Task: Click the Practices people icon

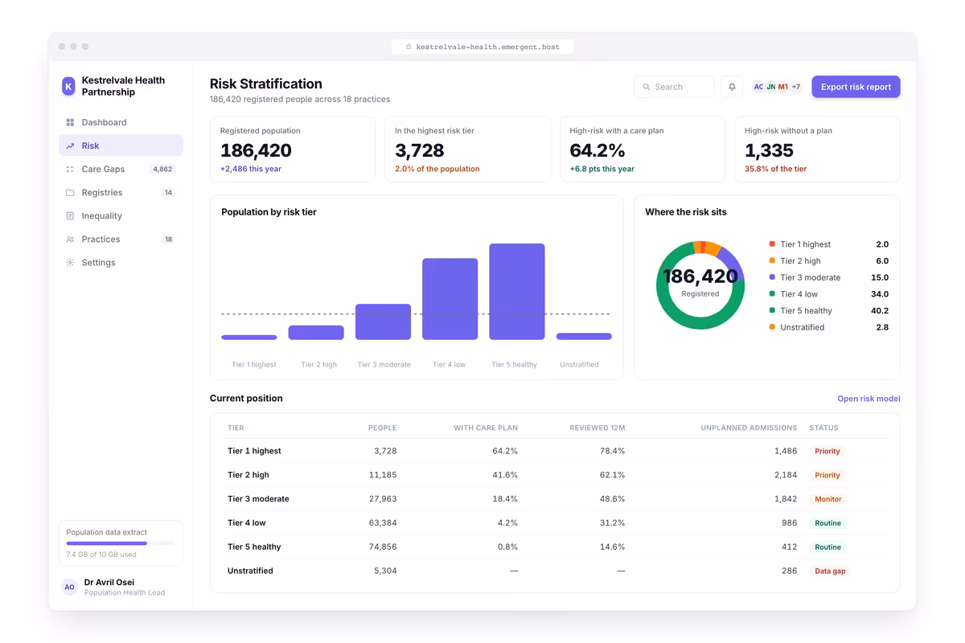Action: (70, 239)
